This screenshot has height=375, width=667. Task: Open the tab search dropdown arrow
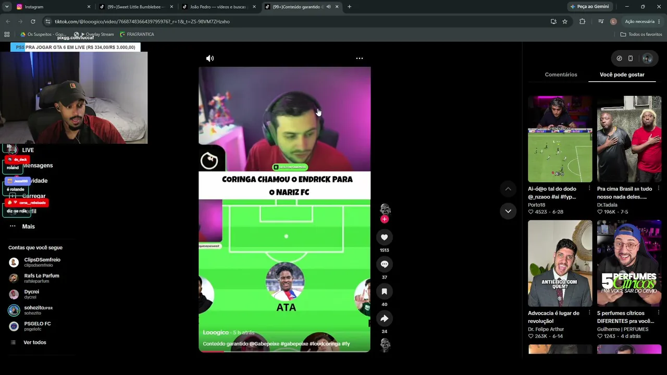tap(6, 7)
